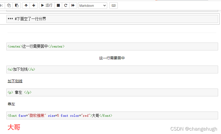Open the command palette keyboard icon
Image resolution: width=221 pixels, height=134 pixels.
point(114,5)
